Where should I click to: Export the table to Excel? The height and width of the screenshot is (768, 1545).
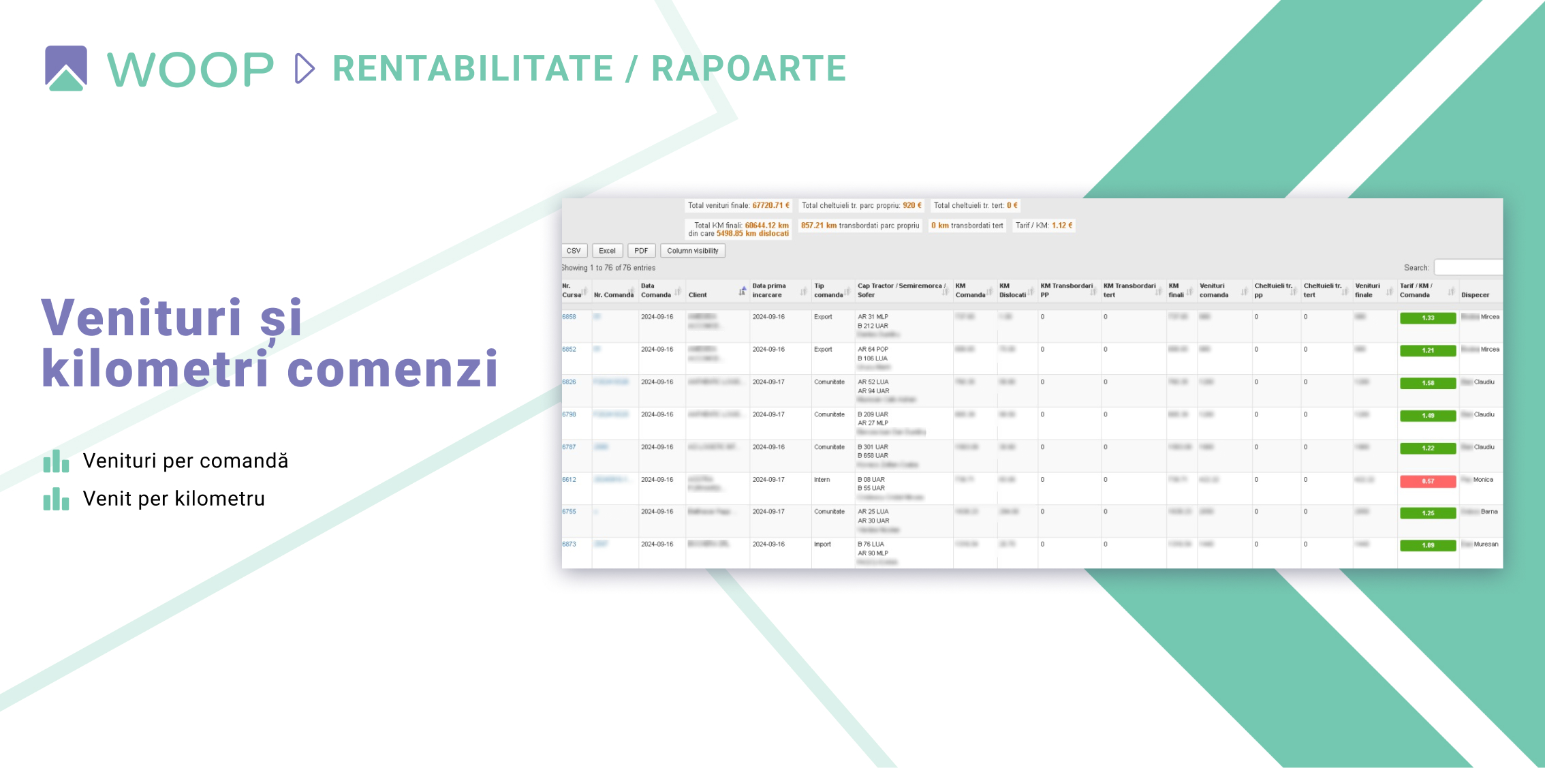pos(608,251)
